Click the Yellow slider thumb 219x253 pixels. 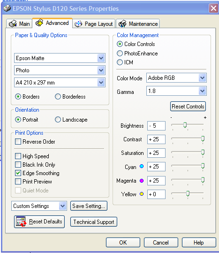pos(188,193)
